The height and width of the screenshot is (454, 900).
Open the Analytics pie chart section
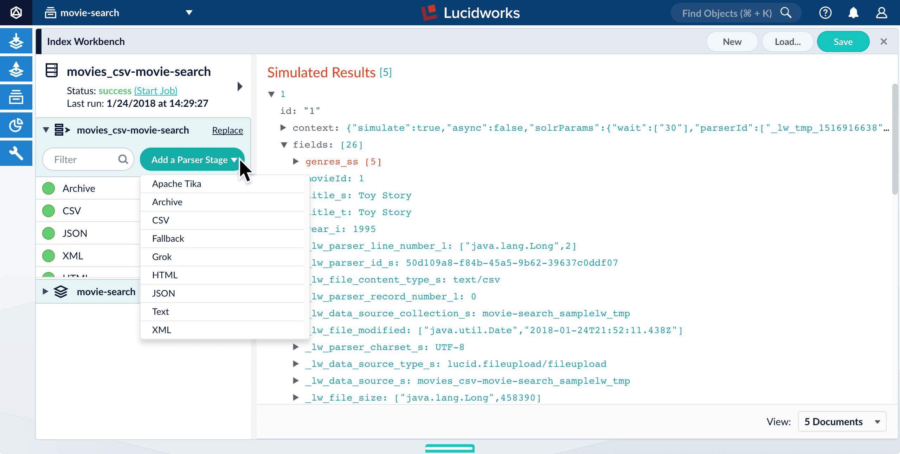pos(16,125)
